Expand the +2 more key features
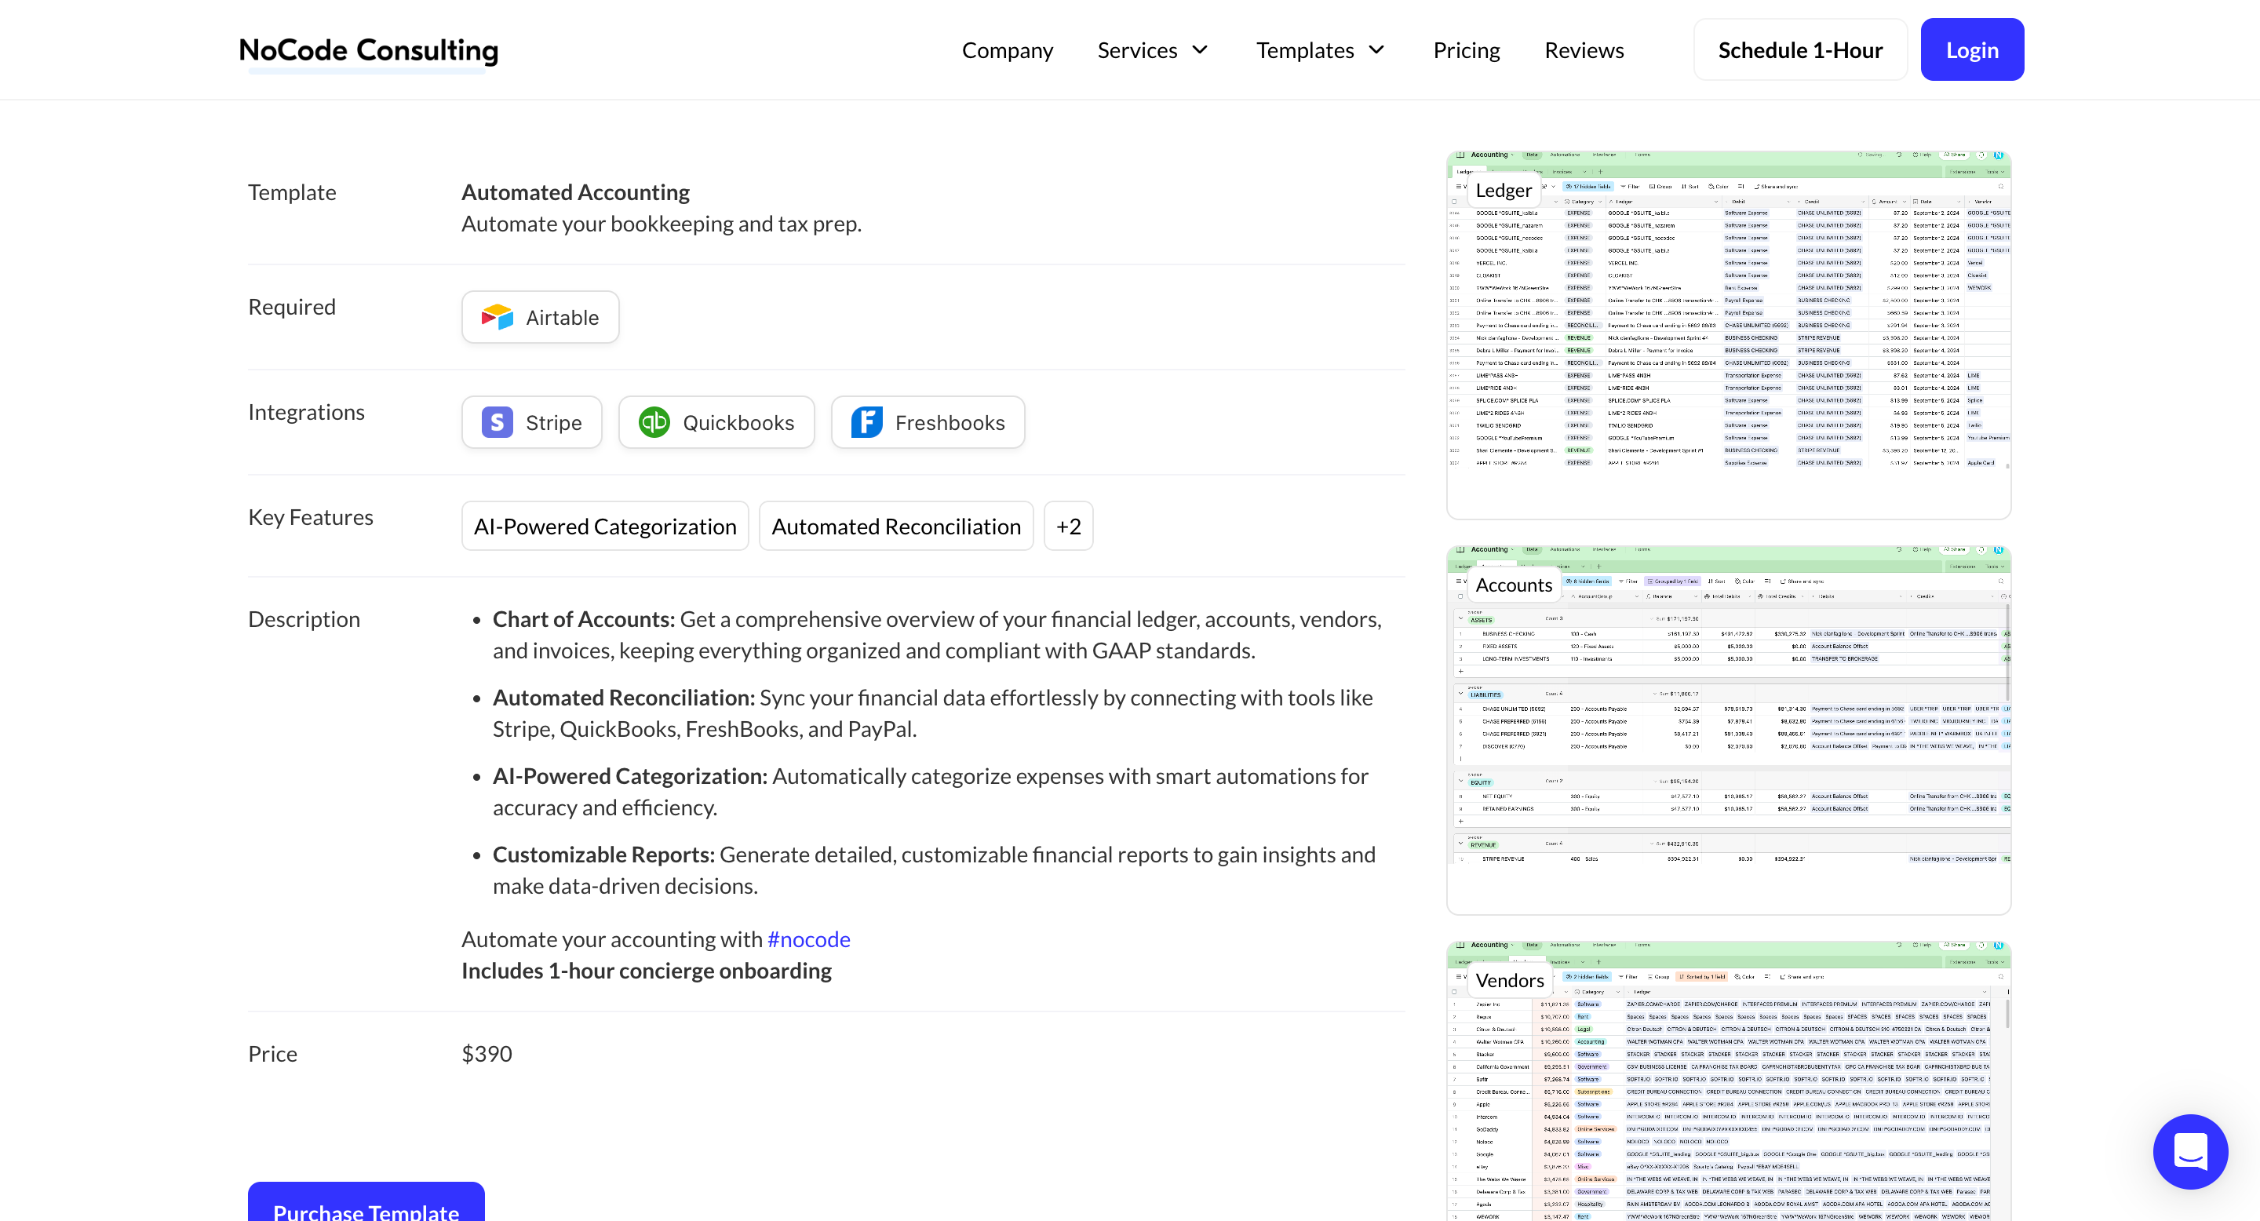The width and height of the screenshot is (2260, 1221). (1068, 527)
